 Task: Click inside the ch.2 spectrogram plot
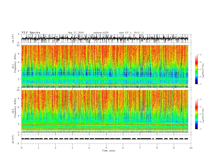click(105, 111)
